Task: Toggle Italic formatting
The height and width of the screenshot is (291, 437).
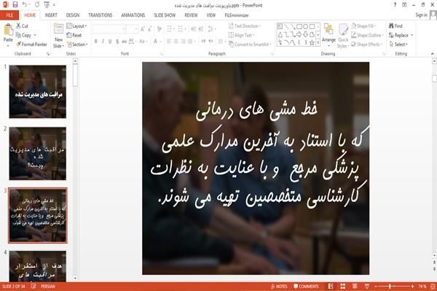Action: pyautogui.click(x=103, y=42)
